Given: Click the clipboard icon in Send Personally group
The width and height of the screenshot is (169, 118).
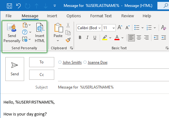Looking at the screenshot, I should tap(25, 25).
